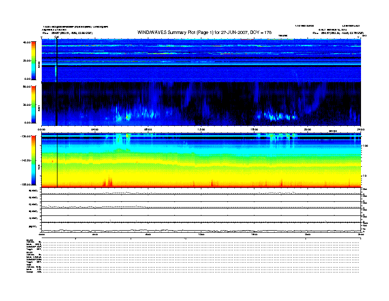Image resolution: width=389 pixels, height=301 pixels.
Task: Click the upper-right position readout ending in GSE
Action: (x=338, y=33)
